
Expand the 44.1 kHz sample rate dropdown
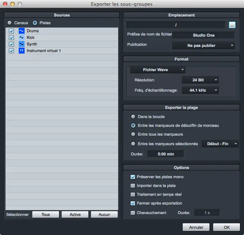(x=200, y=90)
